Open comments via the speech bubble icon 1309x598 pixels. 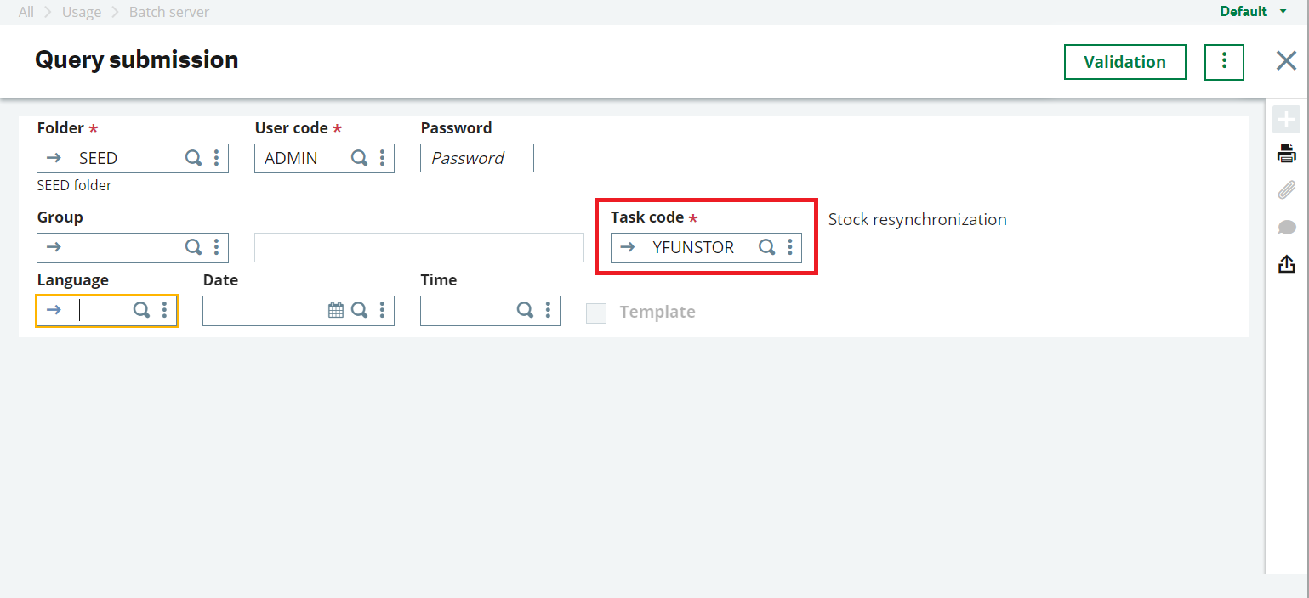(x=1287, y=227)
